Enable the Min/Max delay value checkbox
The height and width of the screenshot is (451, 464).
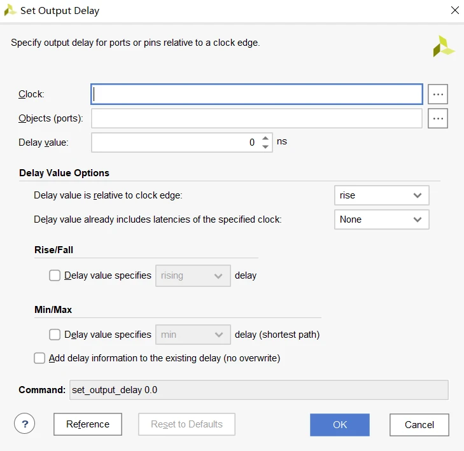point(55,334)
